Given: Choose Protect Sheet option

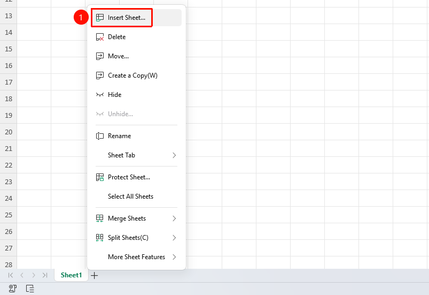Looking at the screenshot, I should (136, 177).
